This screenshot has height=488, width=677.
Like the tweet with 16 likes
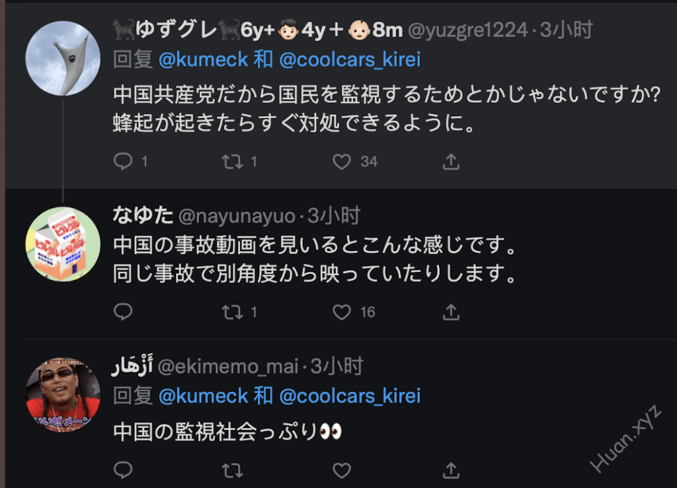[342, 312]
